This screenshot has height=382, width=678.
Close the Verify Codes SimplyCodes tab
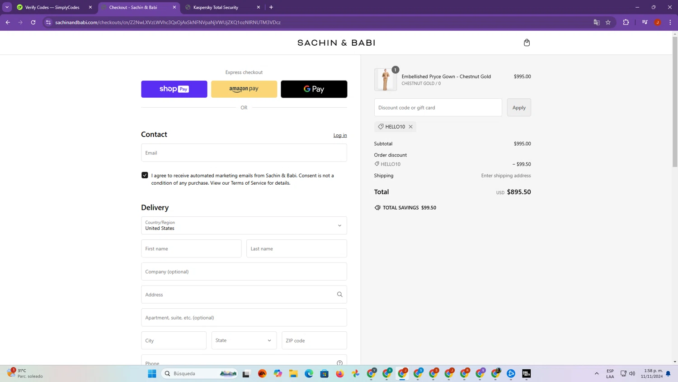pos(90,7)
